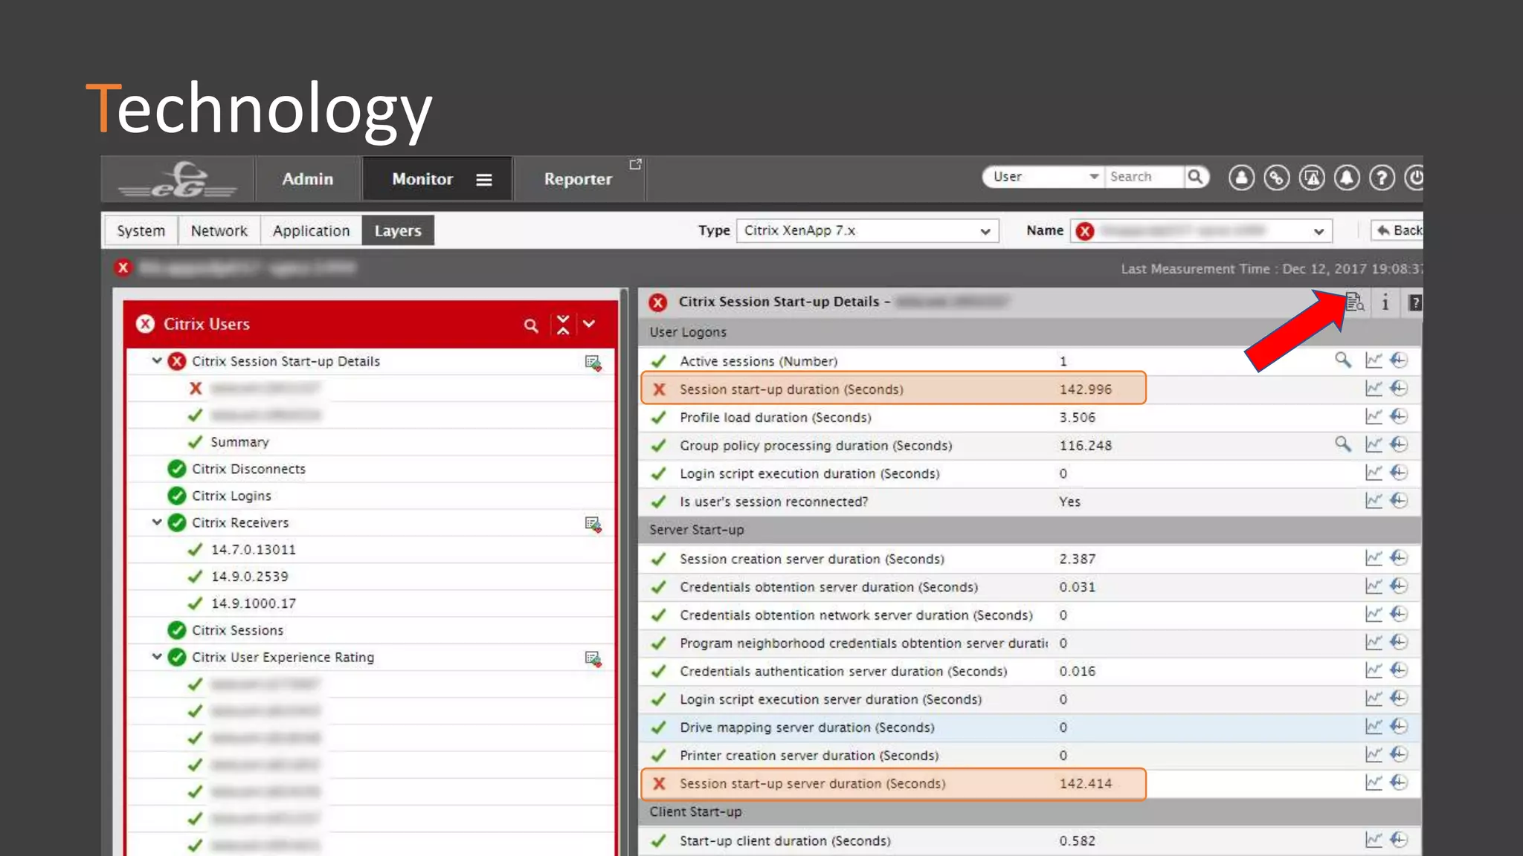Click magnifier icon for Active sessions row
1523x856 pixels.
pos(1342,360)
